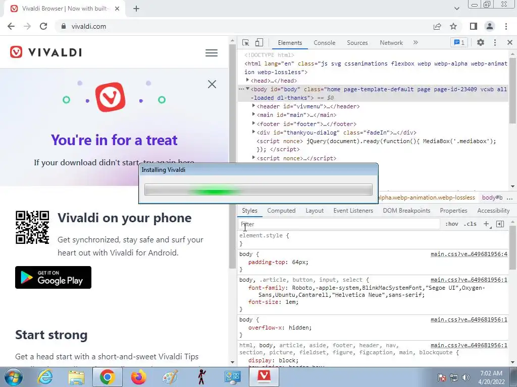Close the Vivaldi Browser tab
The image size is (517, 387).
(117, 9)
